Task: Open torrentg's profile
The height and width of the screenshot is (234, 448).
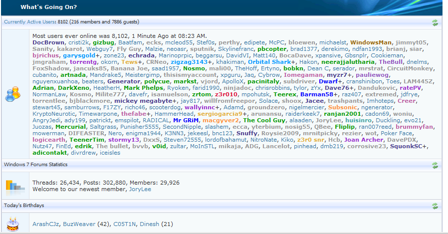Action: 83,62
